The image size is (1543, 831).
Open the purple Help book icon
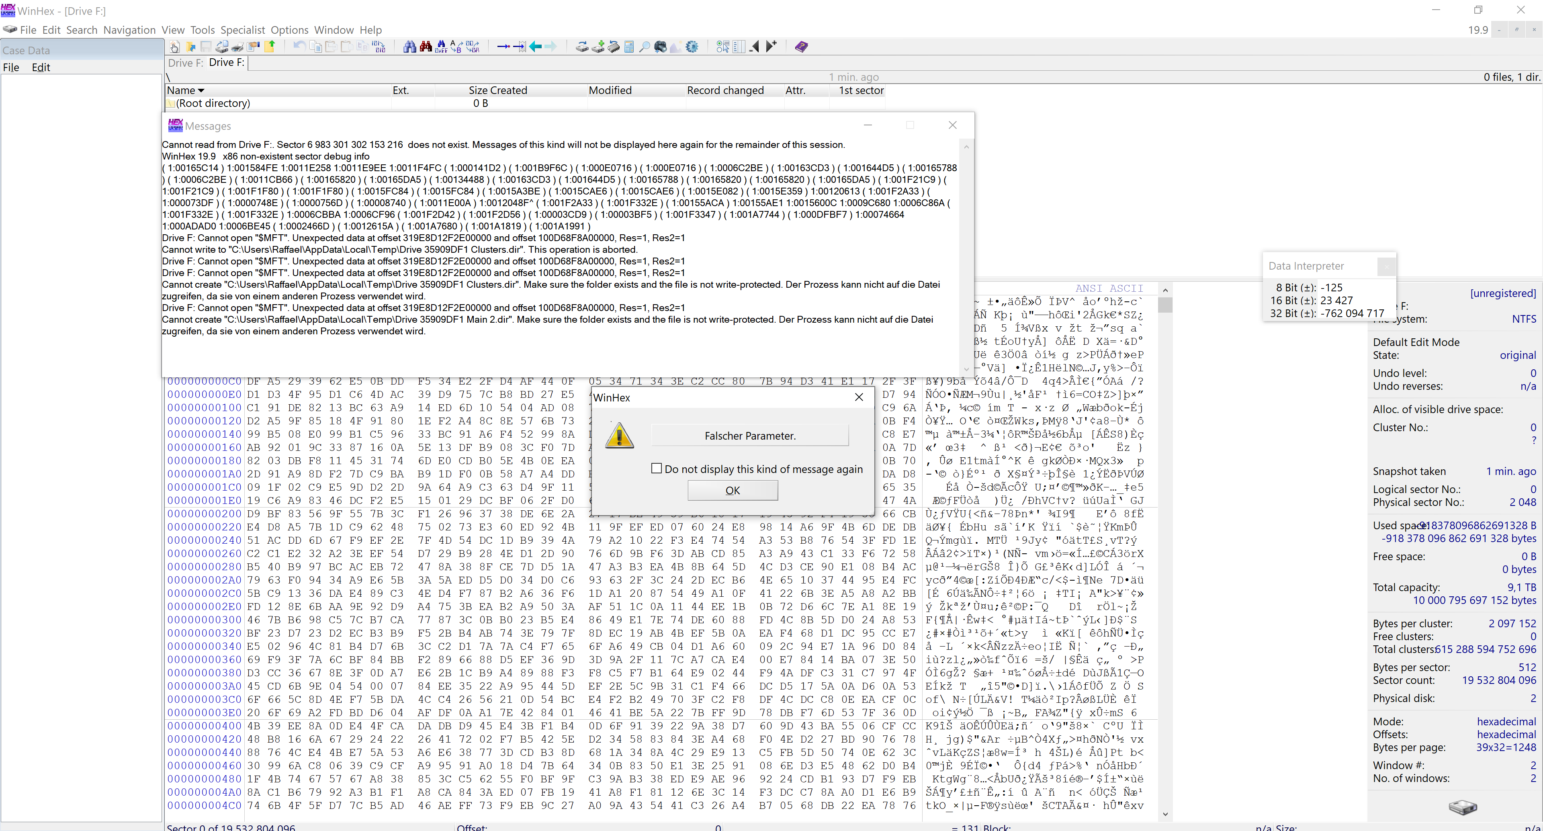802,47
